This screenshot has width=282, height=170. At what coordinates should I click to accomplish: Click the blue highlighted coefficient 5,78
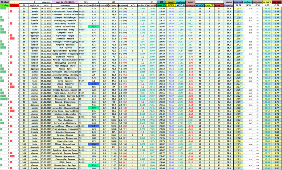click(x=93, y=84)
